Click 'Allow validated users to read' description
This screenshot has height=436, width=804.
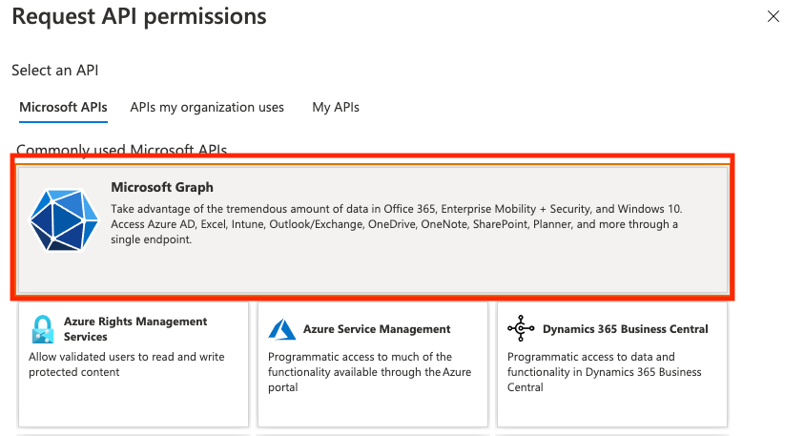(x=126, y=364)
